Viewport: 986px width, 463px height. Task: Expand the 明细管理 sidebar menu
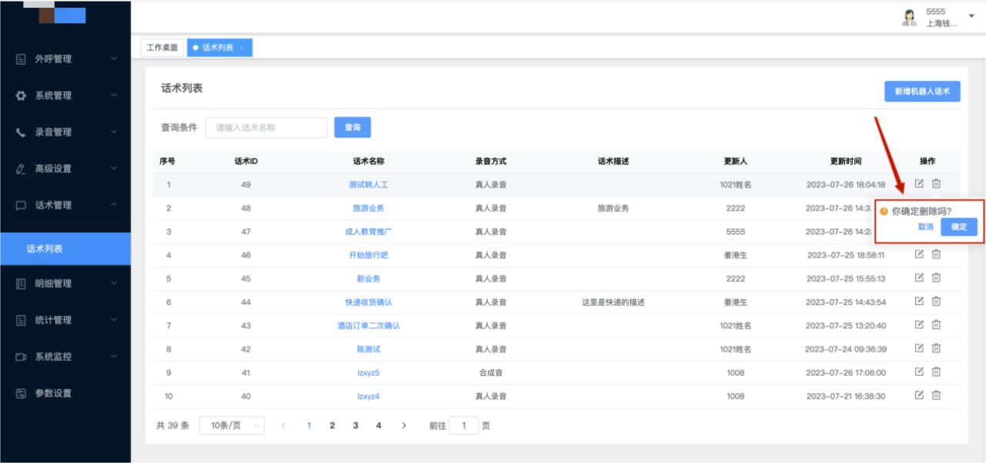tap(65, 284)
